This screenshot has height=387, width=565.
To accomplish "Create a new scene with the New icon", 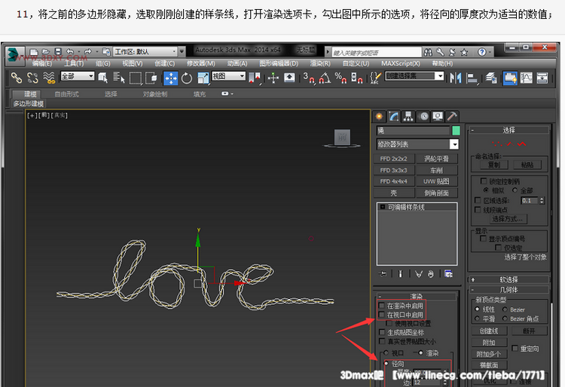I will pos(33,52).
